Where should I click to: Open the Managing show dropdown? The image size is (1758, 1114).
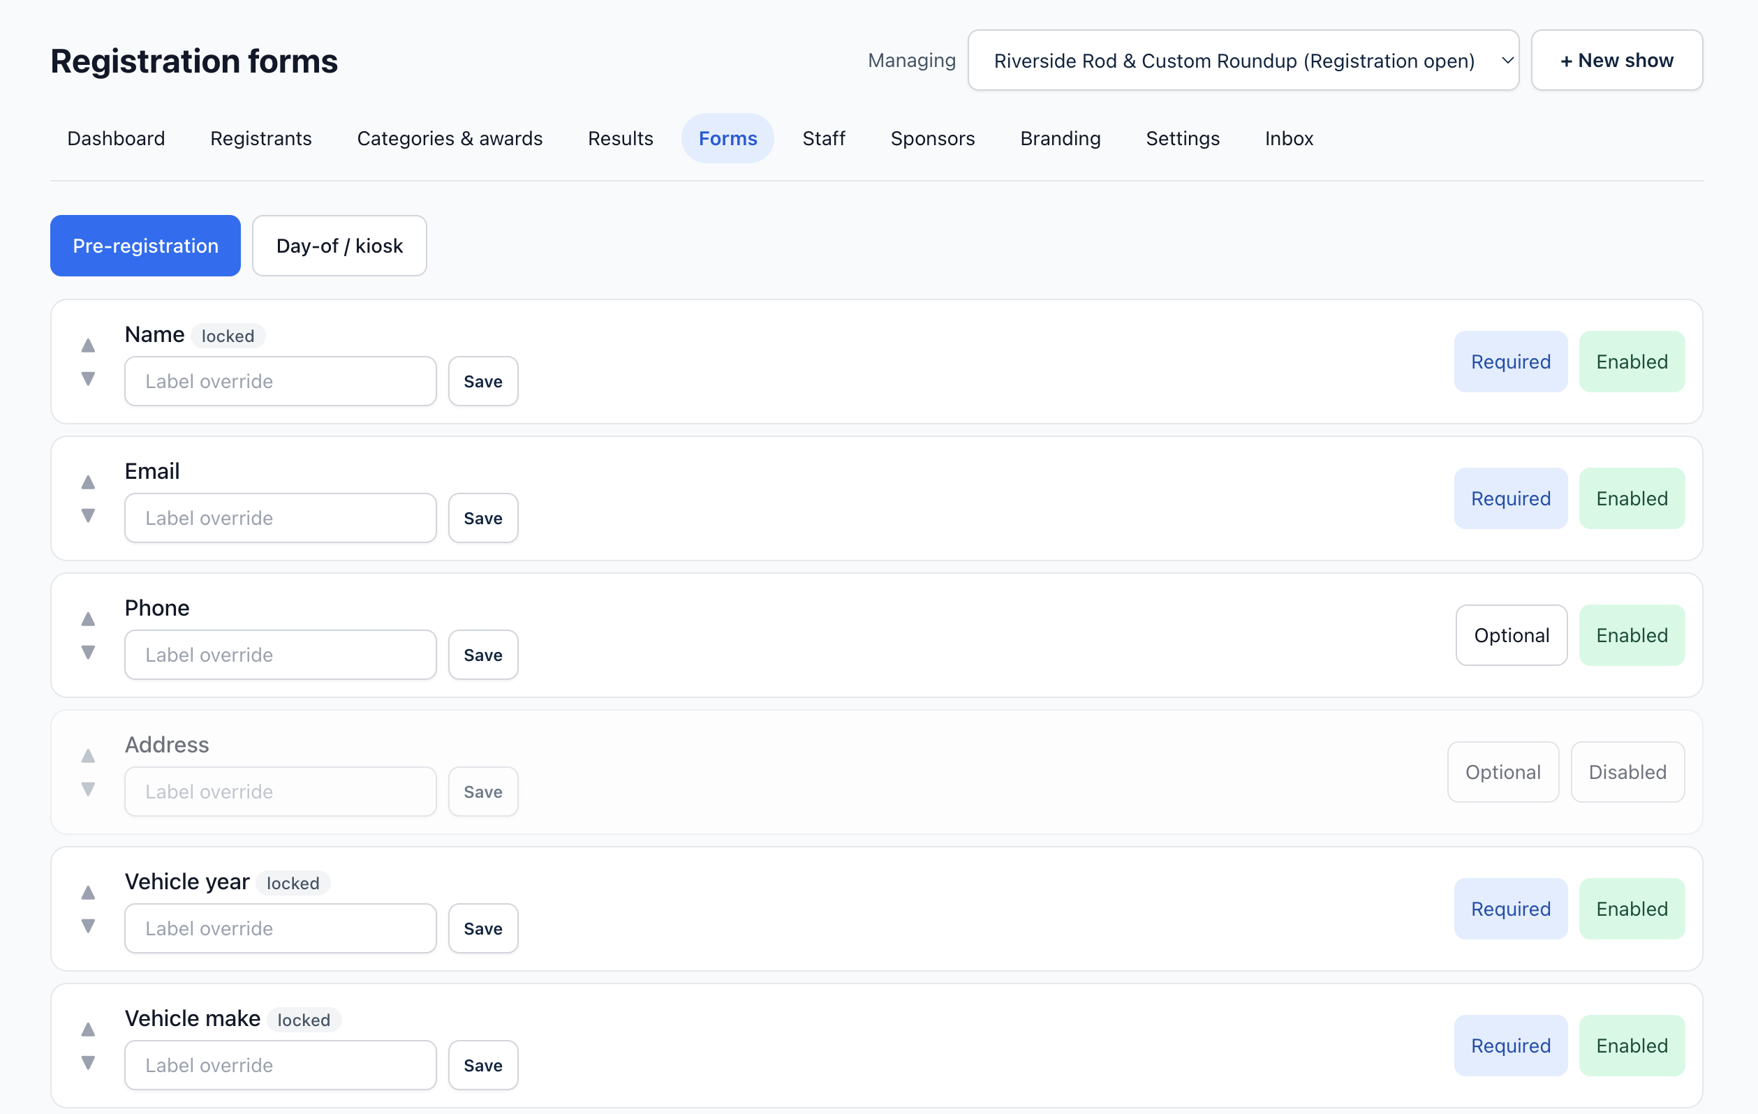(x=1243, y=61)
